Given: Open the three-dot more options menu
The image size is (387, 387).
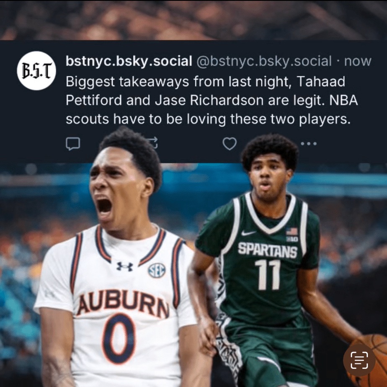Looking at the screenshot, I should click(x=309, y=143).
